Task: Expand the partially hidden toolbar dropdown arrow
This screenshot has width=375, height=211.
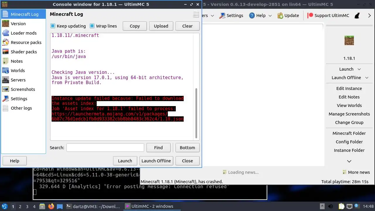Action: coord(212,16)
